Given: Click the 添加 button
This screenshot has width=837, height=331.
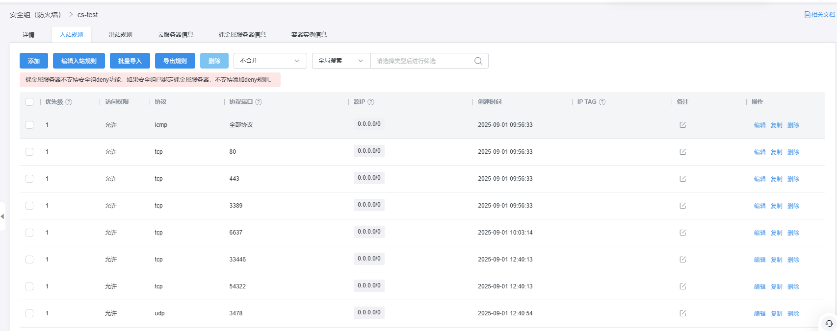Looking at the screenshot, I should coord(34,61).
